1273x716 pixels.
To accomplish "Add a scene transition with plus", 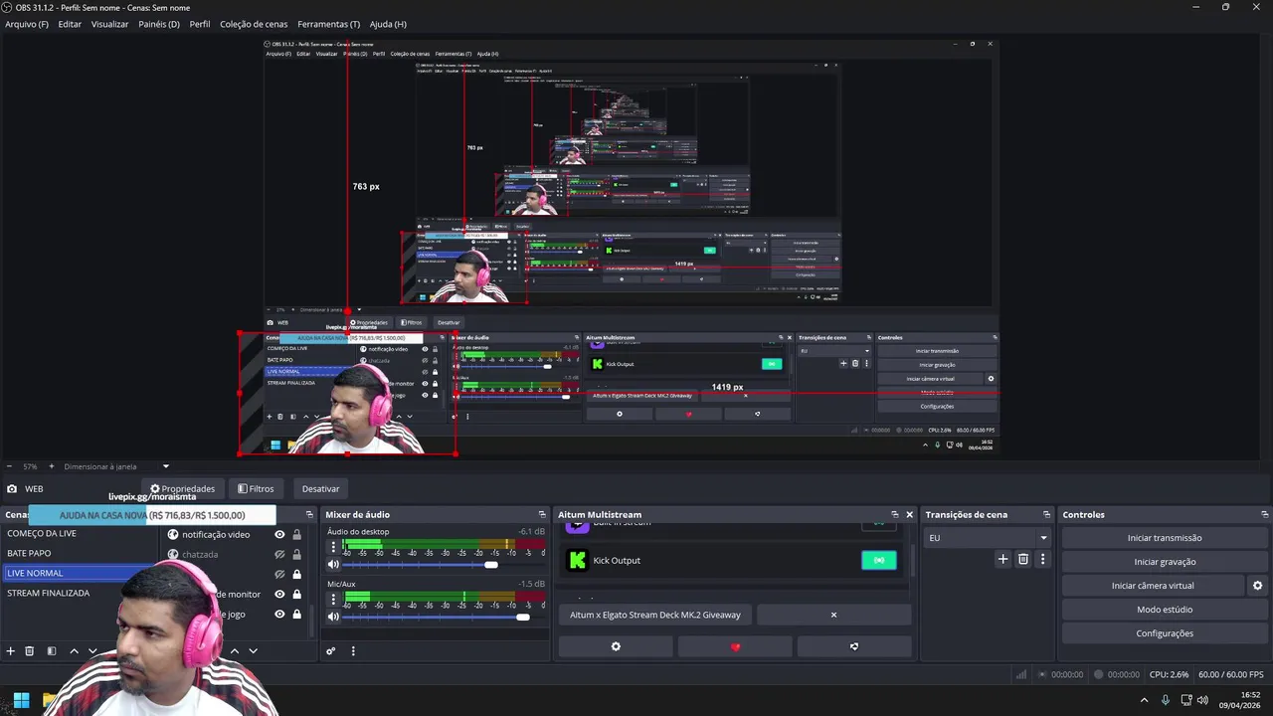I will [1002, 559].
